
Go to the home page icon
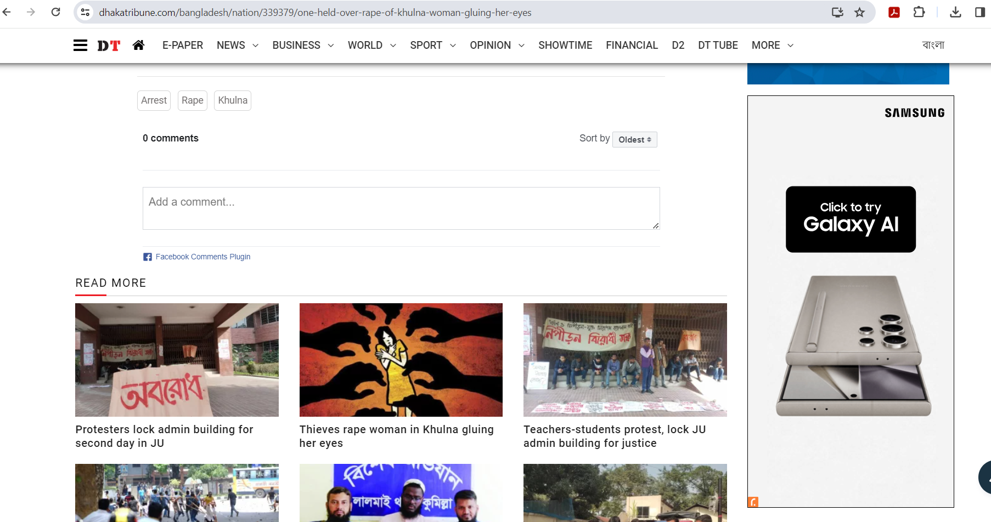(138, 46)
